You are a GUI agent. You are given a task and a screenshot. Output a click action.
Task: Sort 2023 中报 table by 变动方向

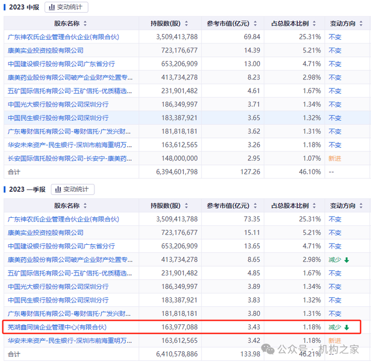click(x=361, y=23)
